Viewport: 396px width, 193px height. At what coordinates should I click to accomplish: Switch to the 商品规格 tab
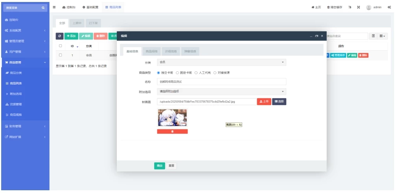(151, 51)
